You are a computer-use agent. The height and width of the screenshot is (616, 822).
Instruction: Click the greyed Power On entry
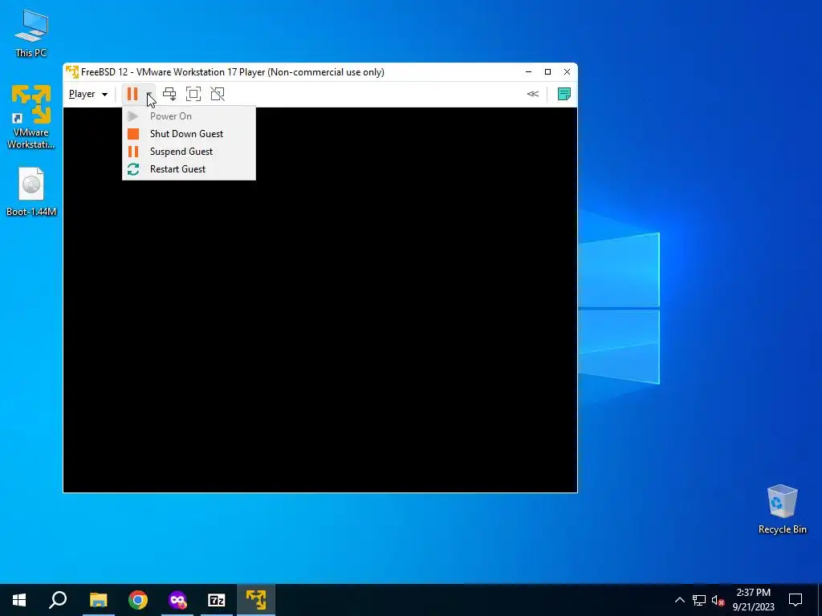coord(189,116)
